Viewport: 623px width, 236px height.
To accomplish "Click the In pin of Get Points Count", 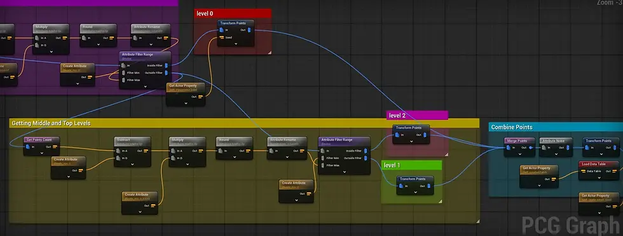I will coord(27,147).
